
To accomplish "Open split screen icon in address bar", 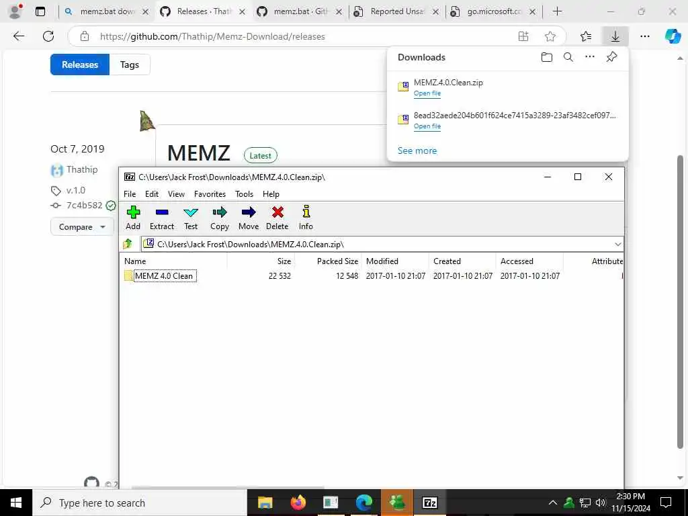I will (523, 36).
